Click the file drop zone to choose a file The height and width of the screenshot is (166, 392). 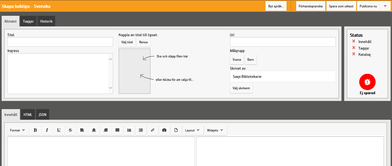pos(134,71)
